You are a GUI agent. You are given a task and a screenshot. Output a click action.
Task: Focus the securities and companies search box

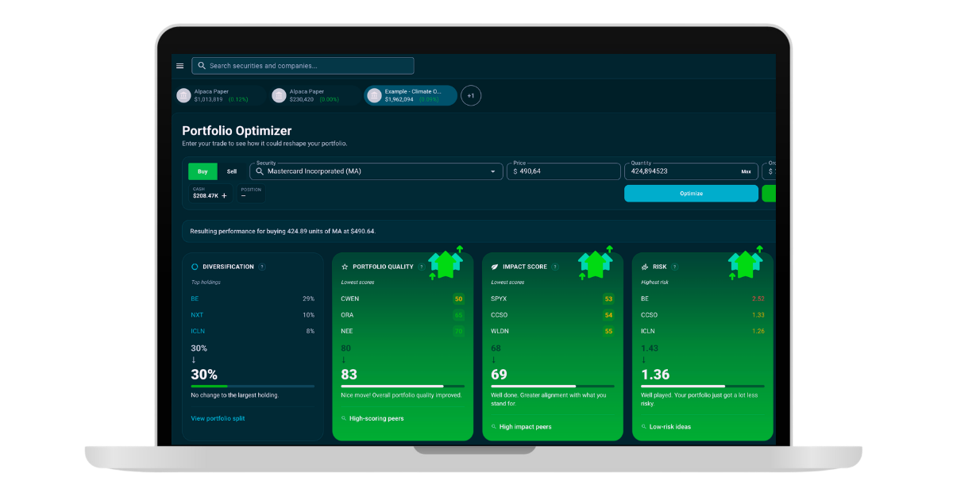(x=303, y=66)
